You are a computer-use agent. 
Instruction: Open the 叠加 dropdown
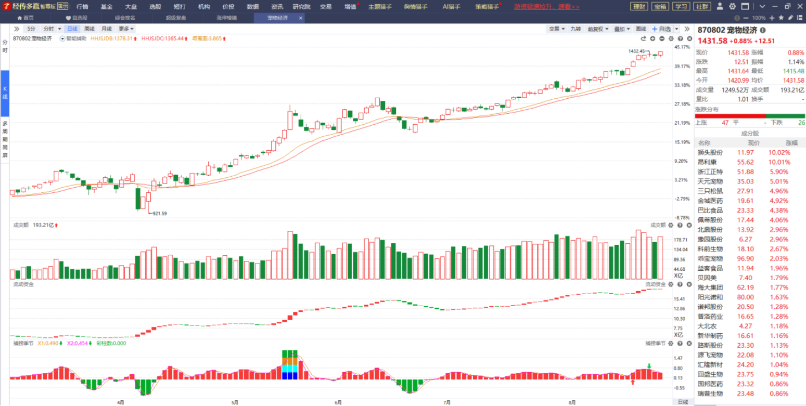point(621,29)
